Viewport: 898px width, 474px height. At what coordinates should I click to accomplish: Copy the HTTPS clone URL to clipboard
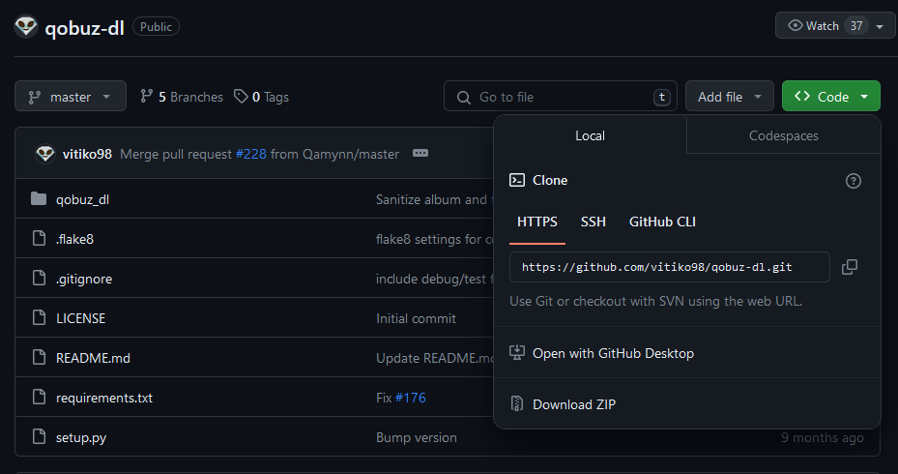(x=850, y=267)
